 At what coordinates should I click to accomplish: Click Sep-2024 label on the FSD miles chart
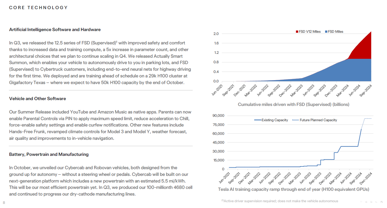365,90
